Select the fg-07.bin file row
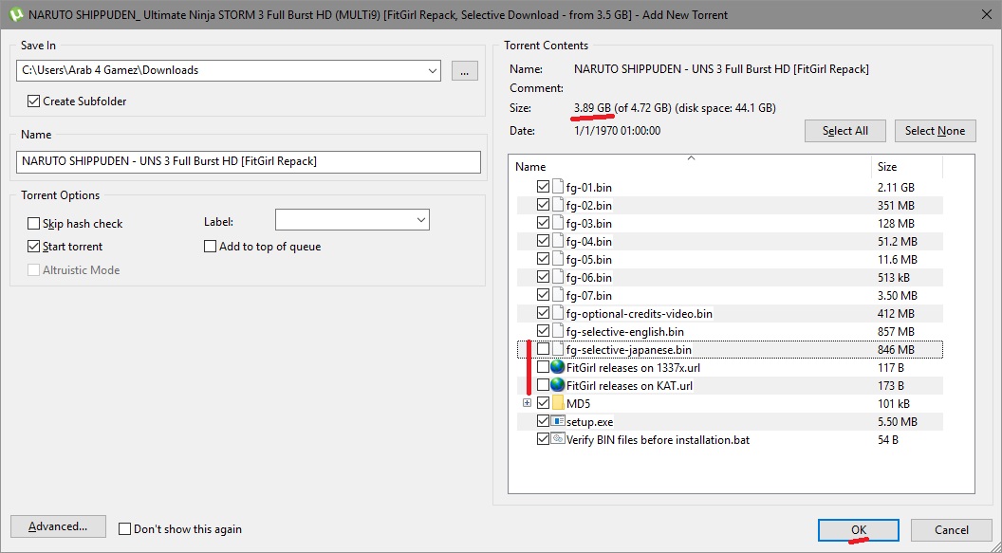 729,295
